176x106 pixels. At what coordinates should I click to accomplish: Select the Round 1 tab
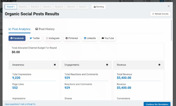pos(11,7)
